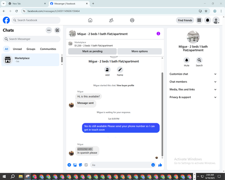Choose a GIF in composer
225x180 pixels.
pyautogui.click(x=86, y=165)
